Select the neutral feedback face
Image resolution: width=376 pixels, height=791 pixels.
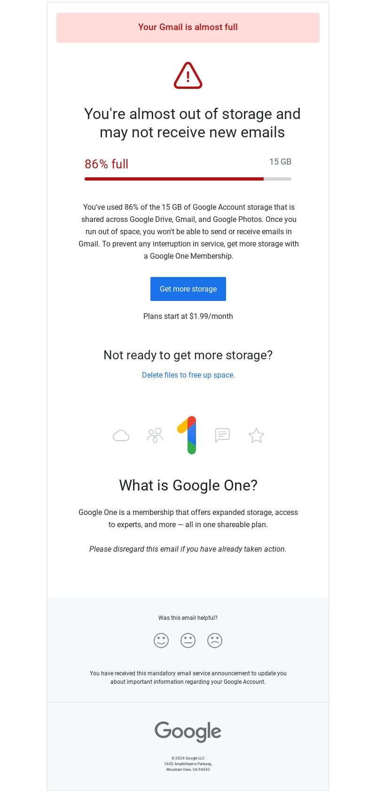tap(188, 641)
